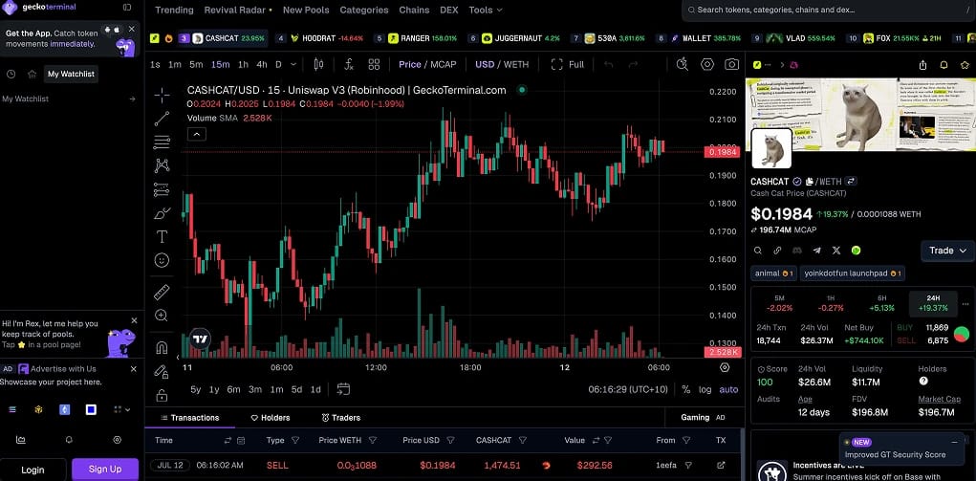Select the 6H price change period
The width and height of the screenshot is (976, 481).
(x=881, y=303)
